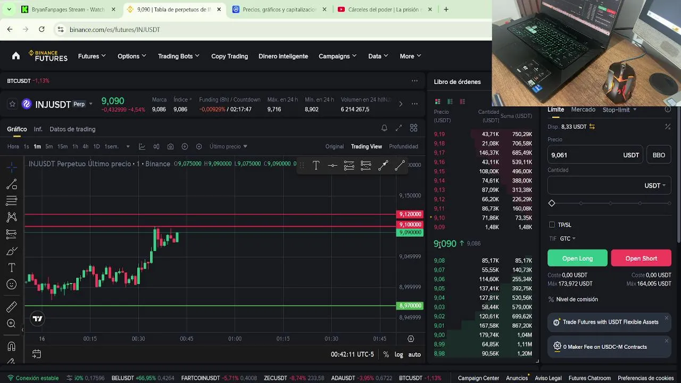Open chart scale settings gear
Image resolution: width=681 pixels, height=383 pixels.
[x=411, y=339]
